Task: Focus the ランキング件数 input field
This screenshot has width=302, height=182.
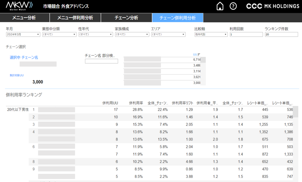Action: 281,35
